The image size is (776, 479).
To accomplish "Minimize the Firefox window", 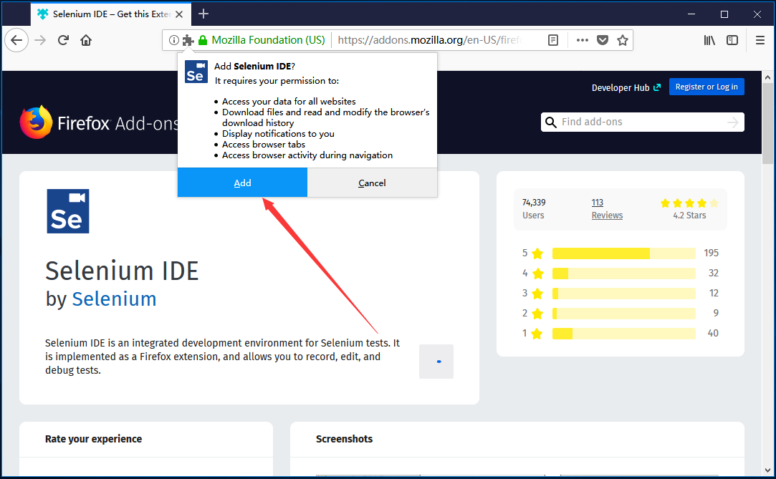I will point(691,14).
